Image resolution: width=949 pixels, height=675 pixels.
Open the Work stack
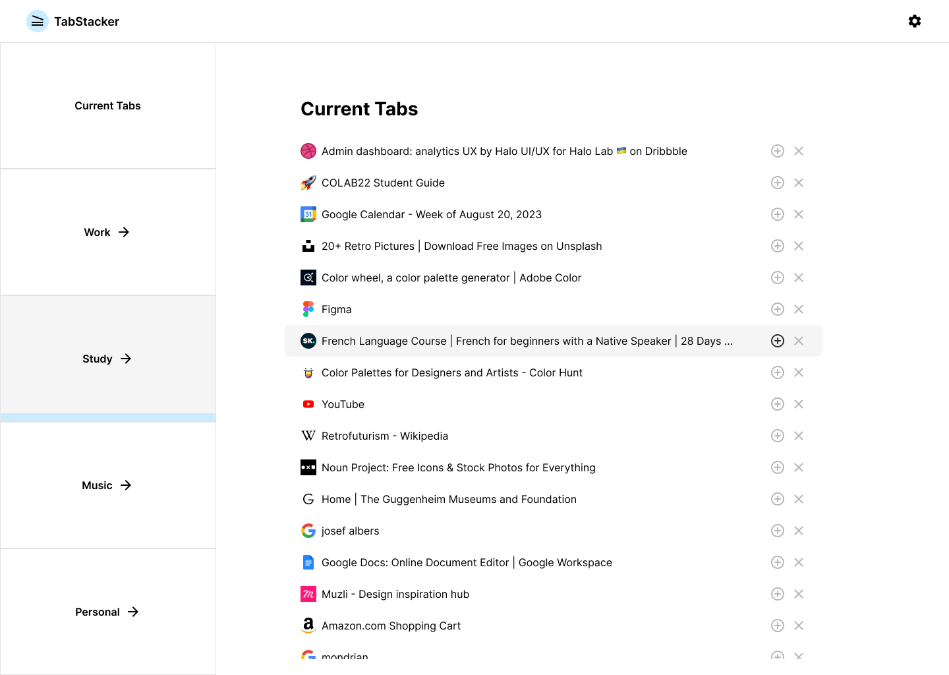(107, 232)
